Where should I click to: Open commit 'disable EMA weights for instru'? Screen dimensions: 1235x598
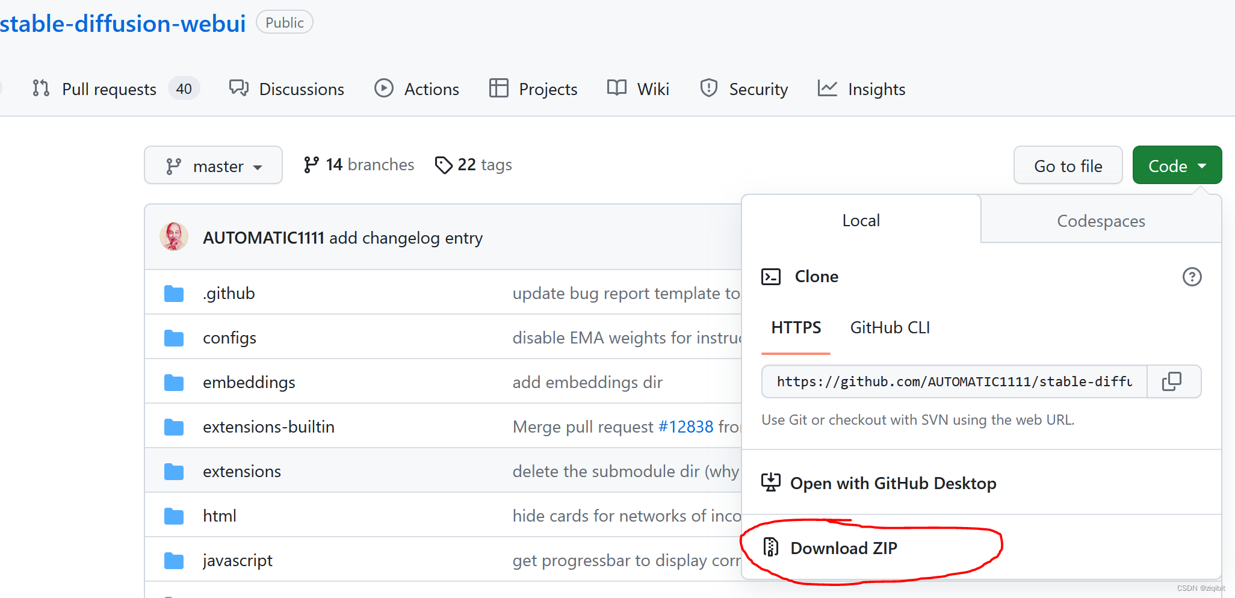(627, 338)
